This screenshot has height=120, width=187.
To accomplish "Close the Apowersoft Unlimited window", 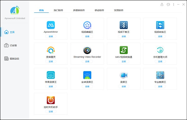I will pyautogui.click(x=184, y=4).
